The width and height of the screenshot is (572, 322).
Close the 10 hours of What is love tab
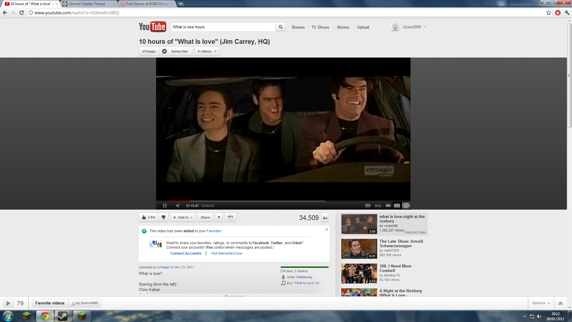click(x=57, y=4)
